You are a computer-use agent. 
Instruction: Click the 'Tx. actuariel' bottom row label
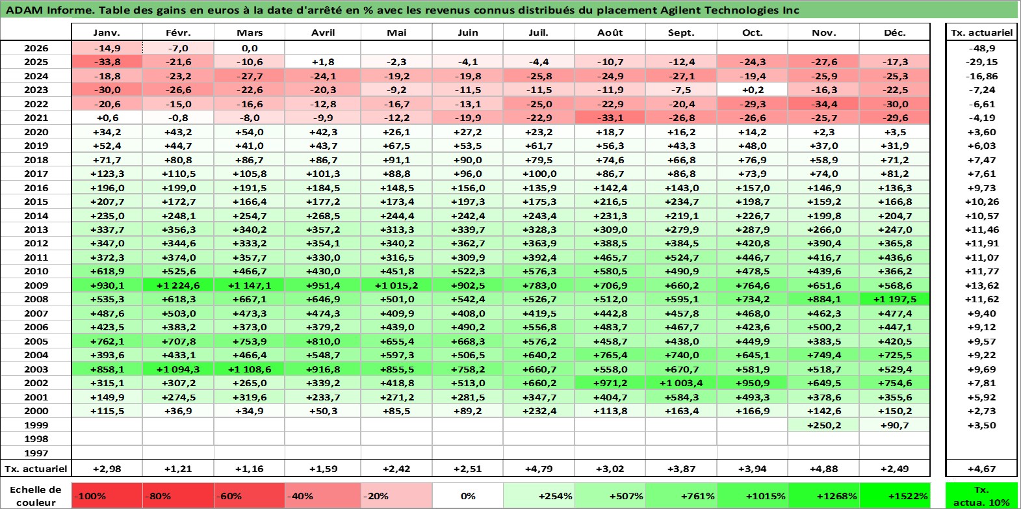tap(36, 469)
